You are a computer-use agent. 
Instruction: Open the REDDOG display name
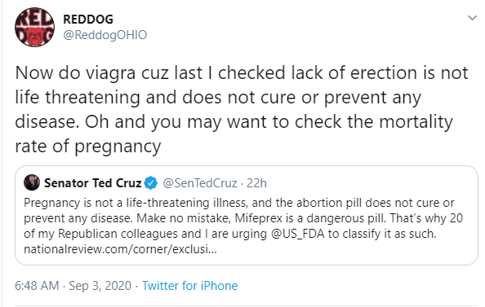(x=88, y=20)
